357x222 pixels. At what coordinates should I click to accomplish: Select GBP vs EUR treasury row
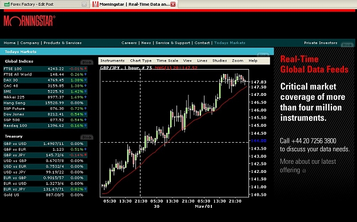45,150
